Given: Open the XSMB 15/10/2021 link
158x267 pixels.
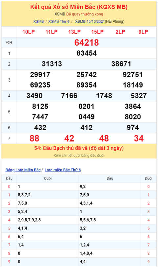Looking at the screenshot, I should click(90, 22).
